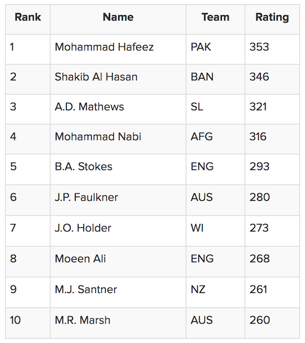Image resolution: width=305 pixels, height=343 pixels.
Task: Click the Rating column header
Action: (272, 17)
